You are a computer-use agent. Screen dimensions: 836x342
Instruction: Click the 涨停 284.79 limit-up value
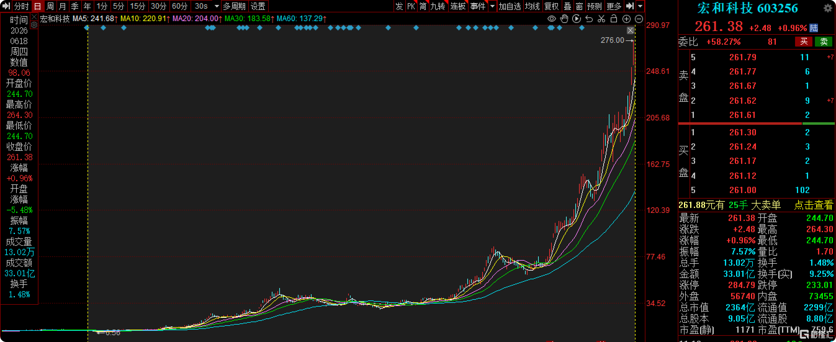pyautogui.click(x=742, y=285)
